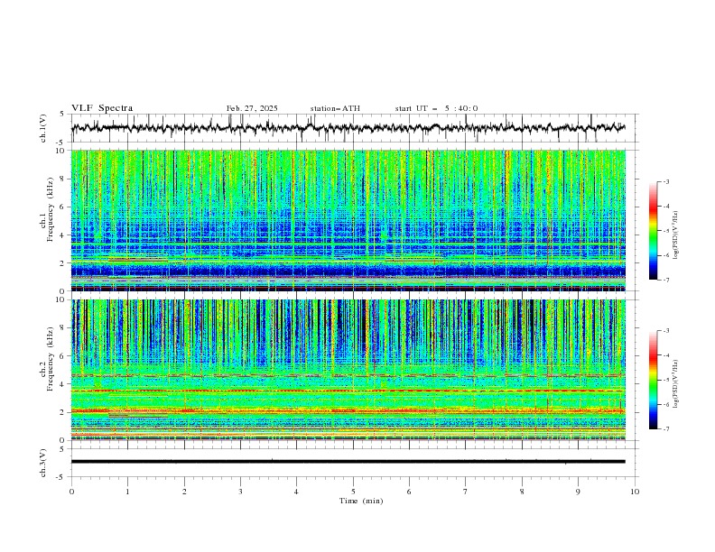Click time axis tick label "6"

[409, 492]
